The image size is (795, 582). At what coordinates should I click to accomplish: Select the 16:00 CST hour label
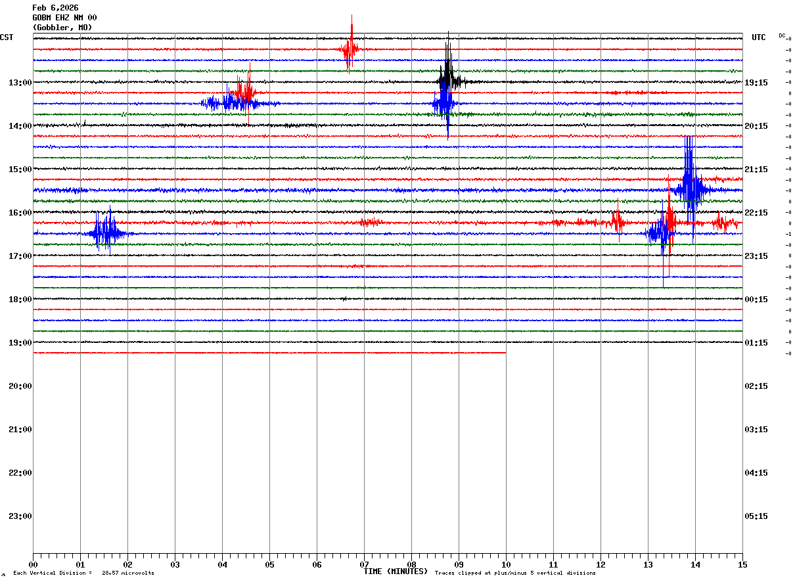(20, 213)
